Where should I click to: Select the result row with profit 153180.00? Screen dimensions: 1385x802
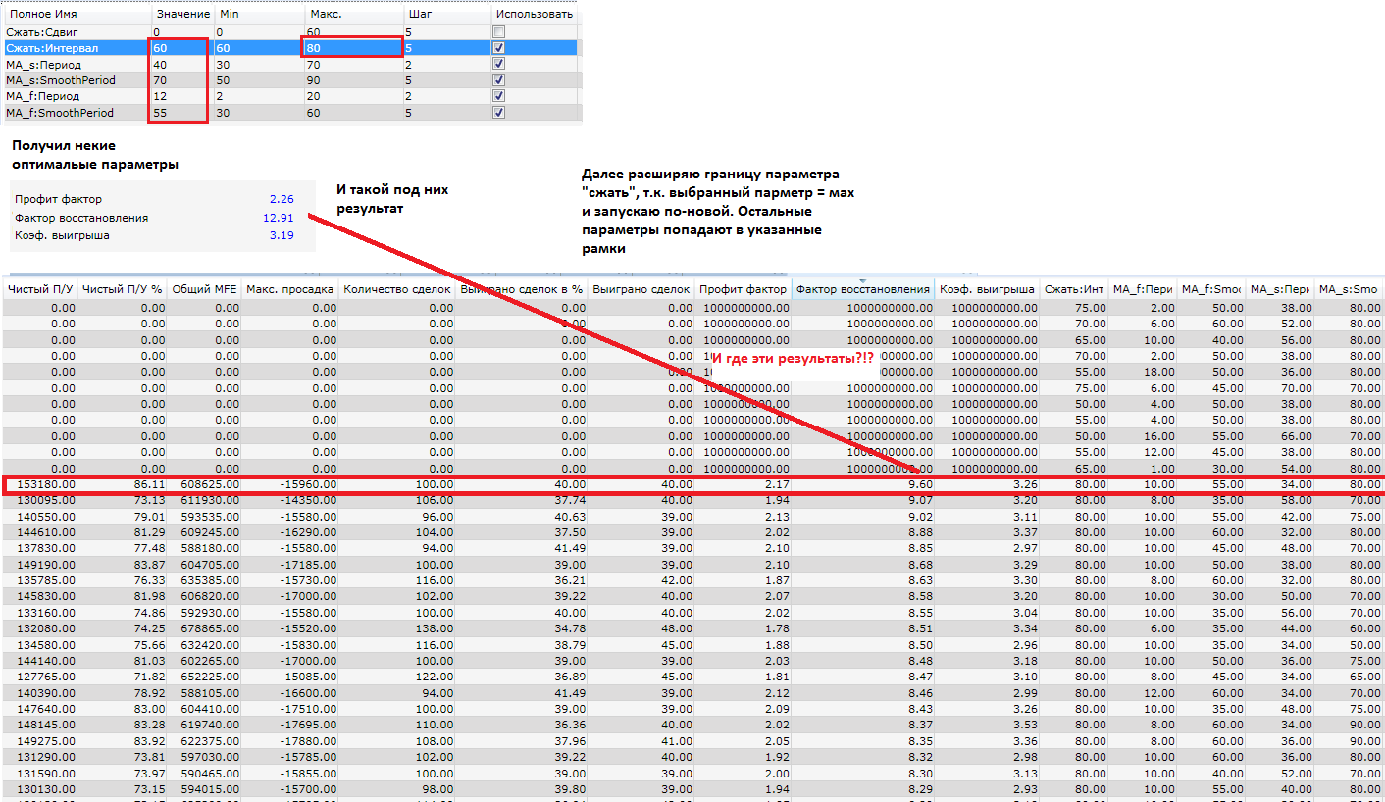click(x=39, y=484)
